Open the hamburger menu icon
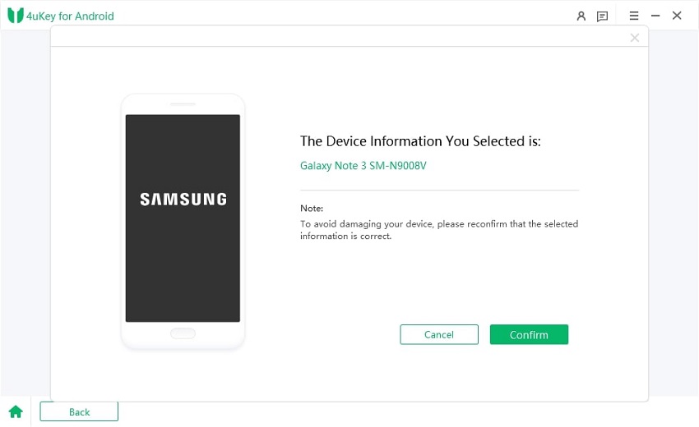699x427 pixels. click(x=634, y=16)
